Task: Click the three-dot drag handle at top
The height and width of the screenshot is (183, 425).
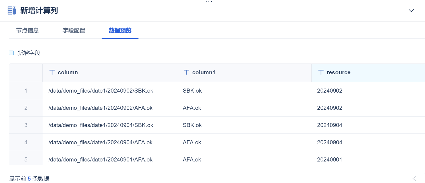Action: (x=209, y=2)
